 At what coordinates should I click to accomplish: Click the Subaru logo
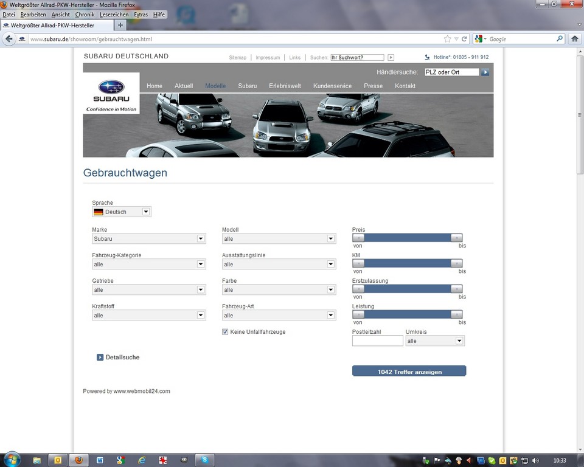(x=111, y=93)
